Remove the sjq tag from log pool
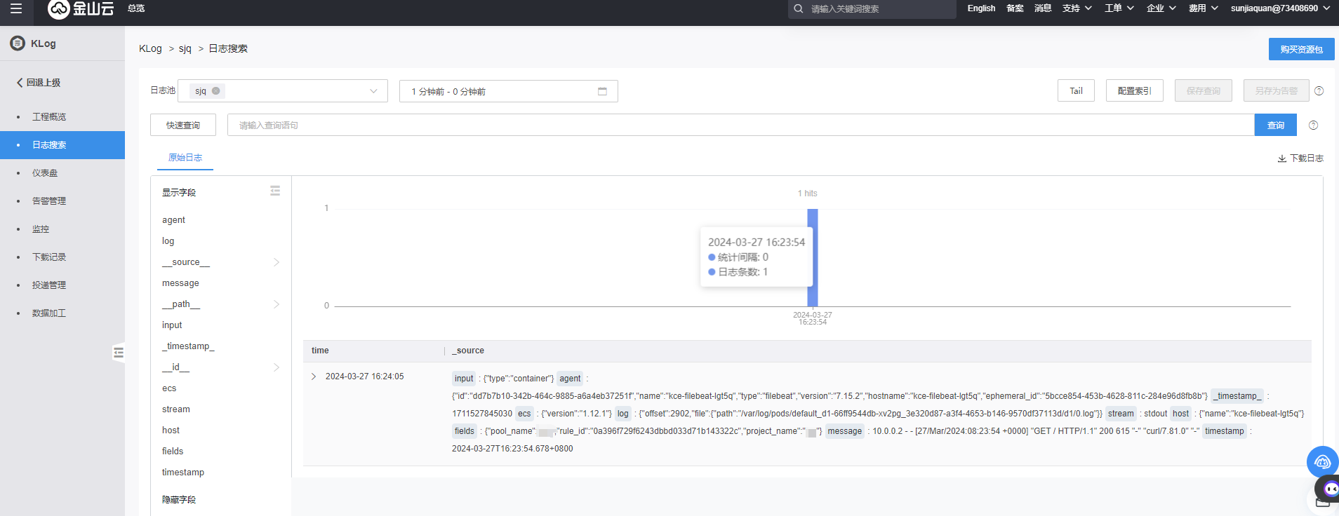The width and height of the screenshot is (1339, 516). point(216,91)
